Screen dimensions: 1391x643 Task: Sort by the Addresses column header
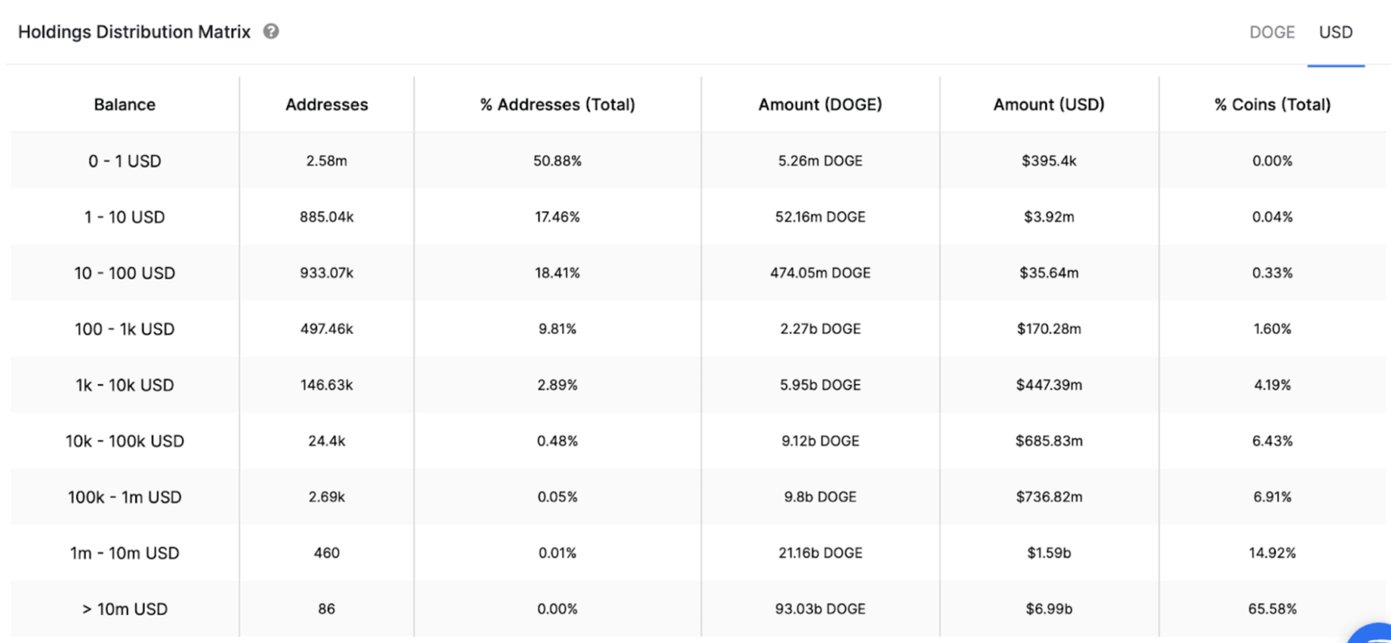click(x=327, y=104)
